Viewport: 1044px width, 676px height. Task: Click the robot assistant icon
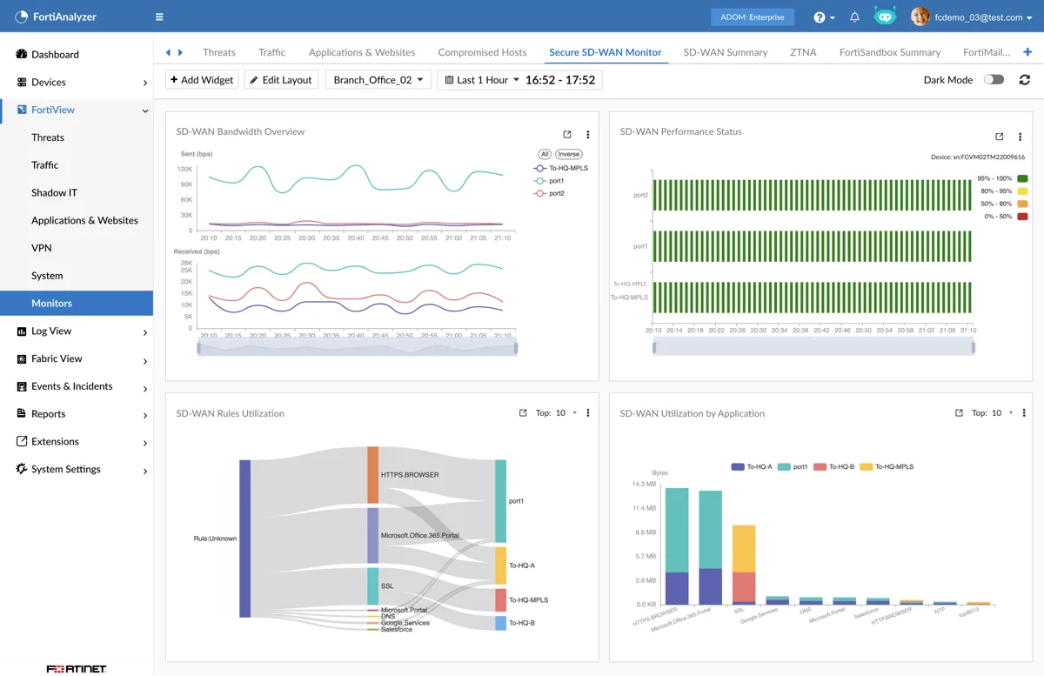click(885, 17)
